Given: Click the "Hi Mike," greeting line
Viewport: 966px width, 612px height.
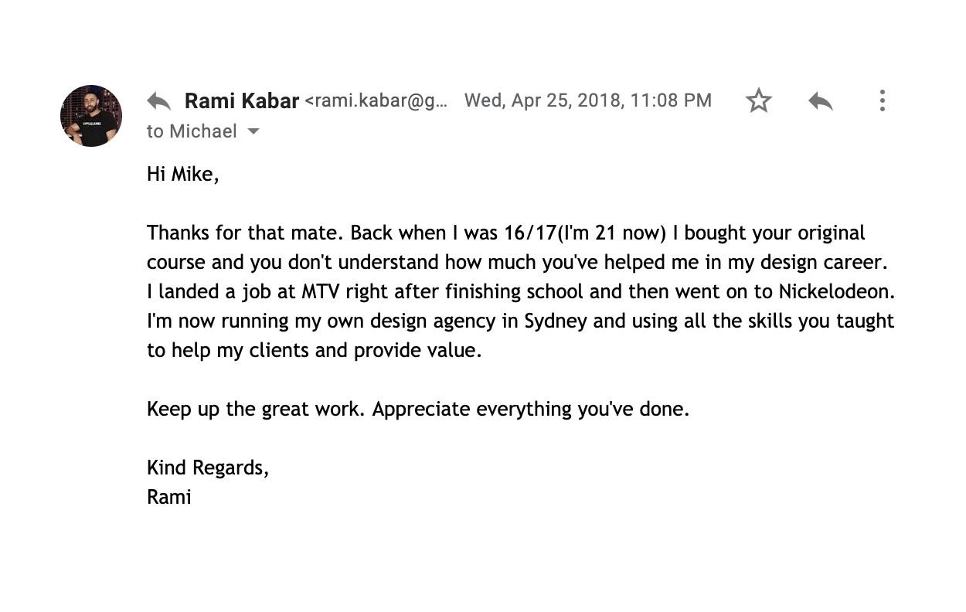Looking at the screenshot, I should tap(183, 175).
